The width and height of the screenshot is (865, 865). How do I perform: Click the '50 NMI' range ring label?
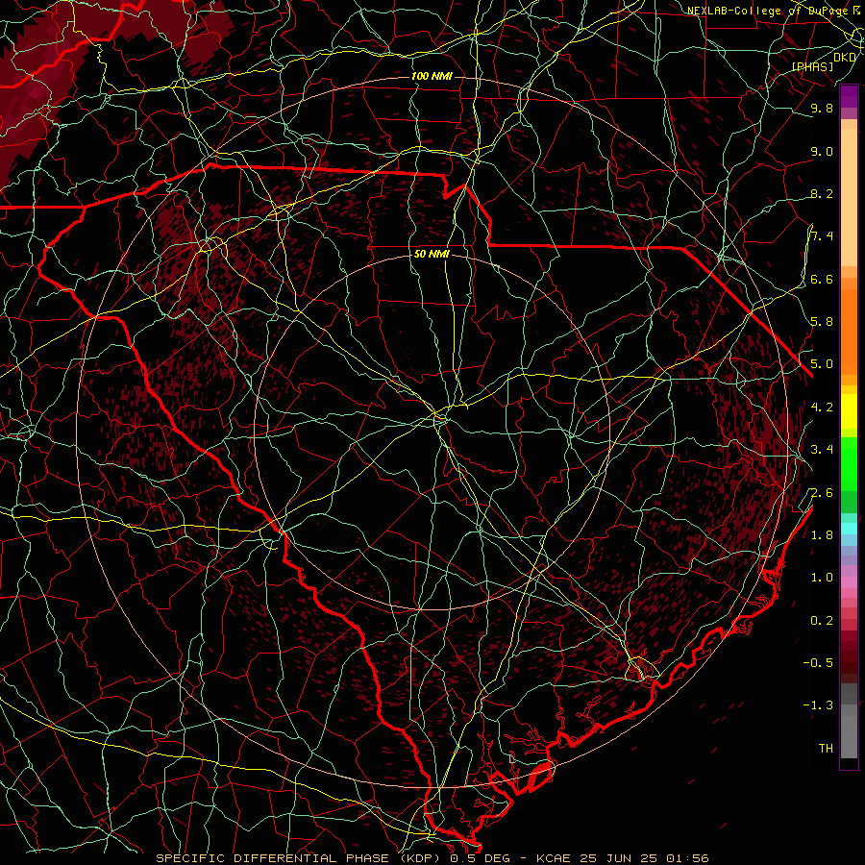432,254
